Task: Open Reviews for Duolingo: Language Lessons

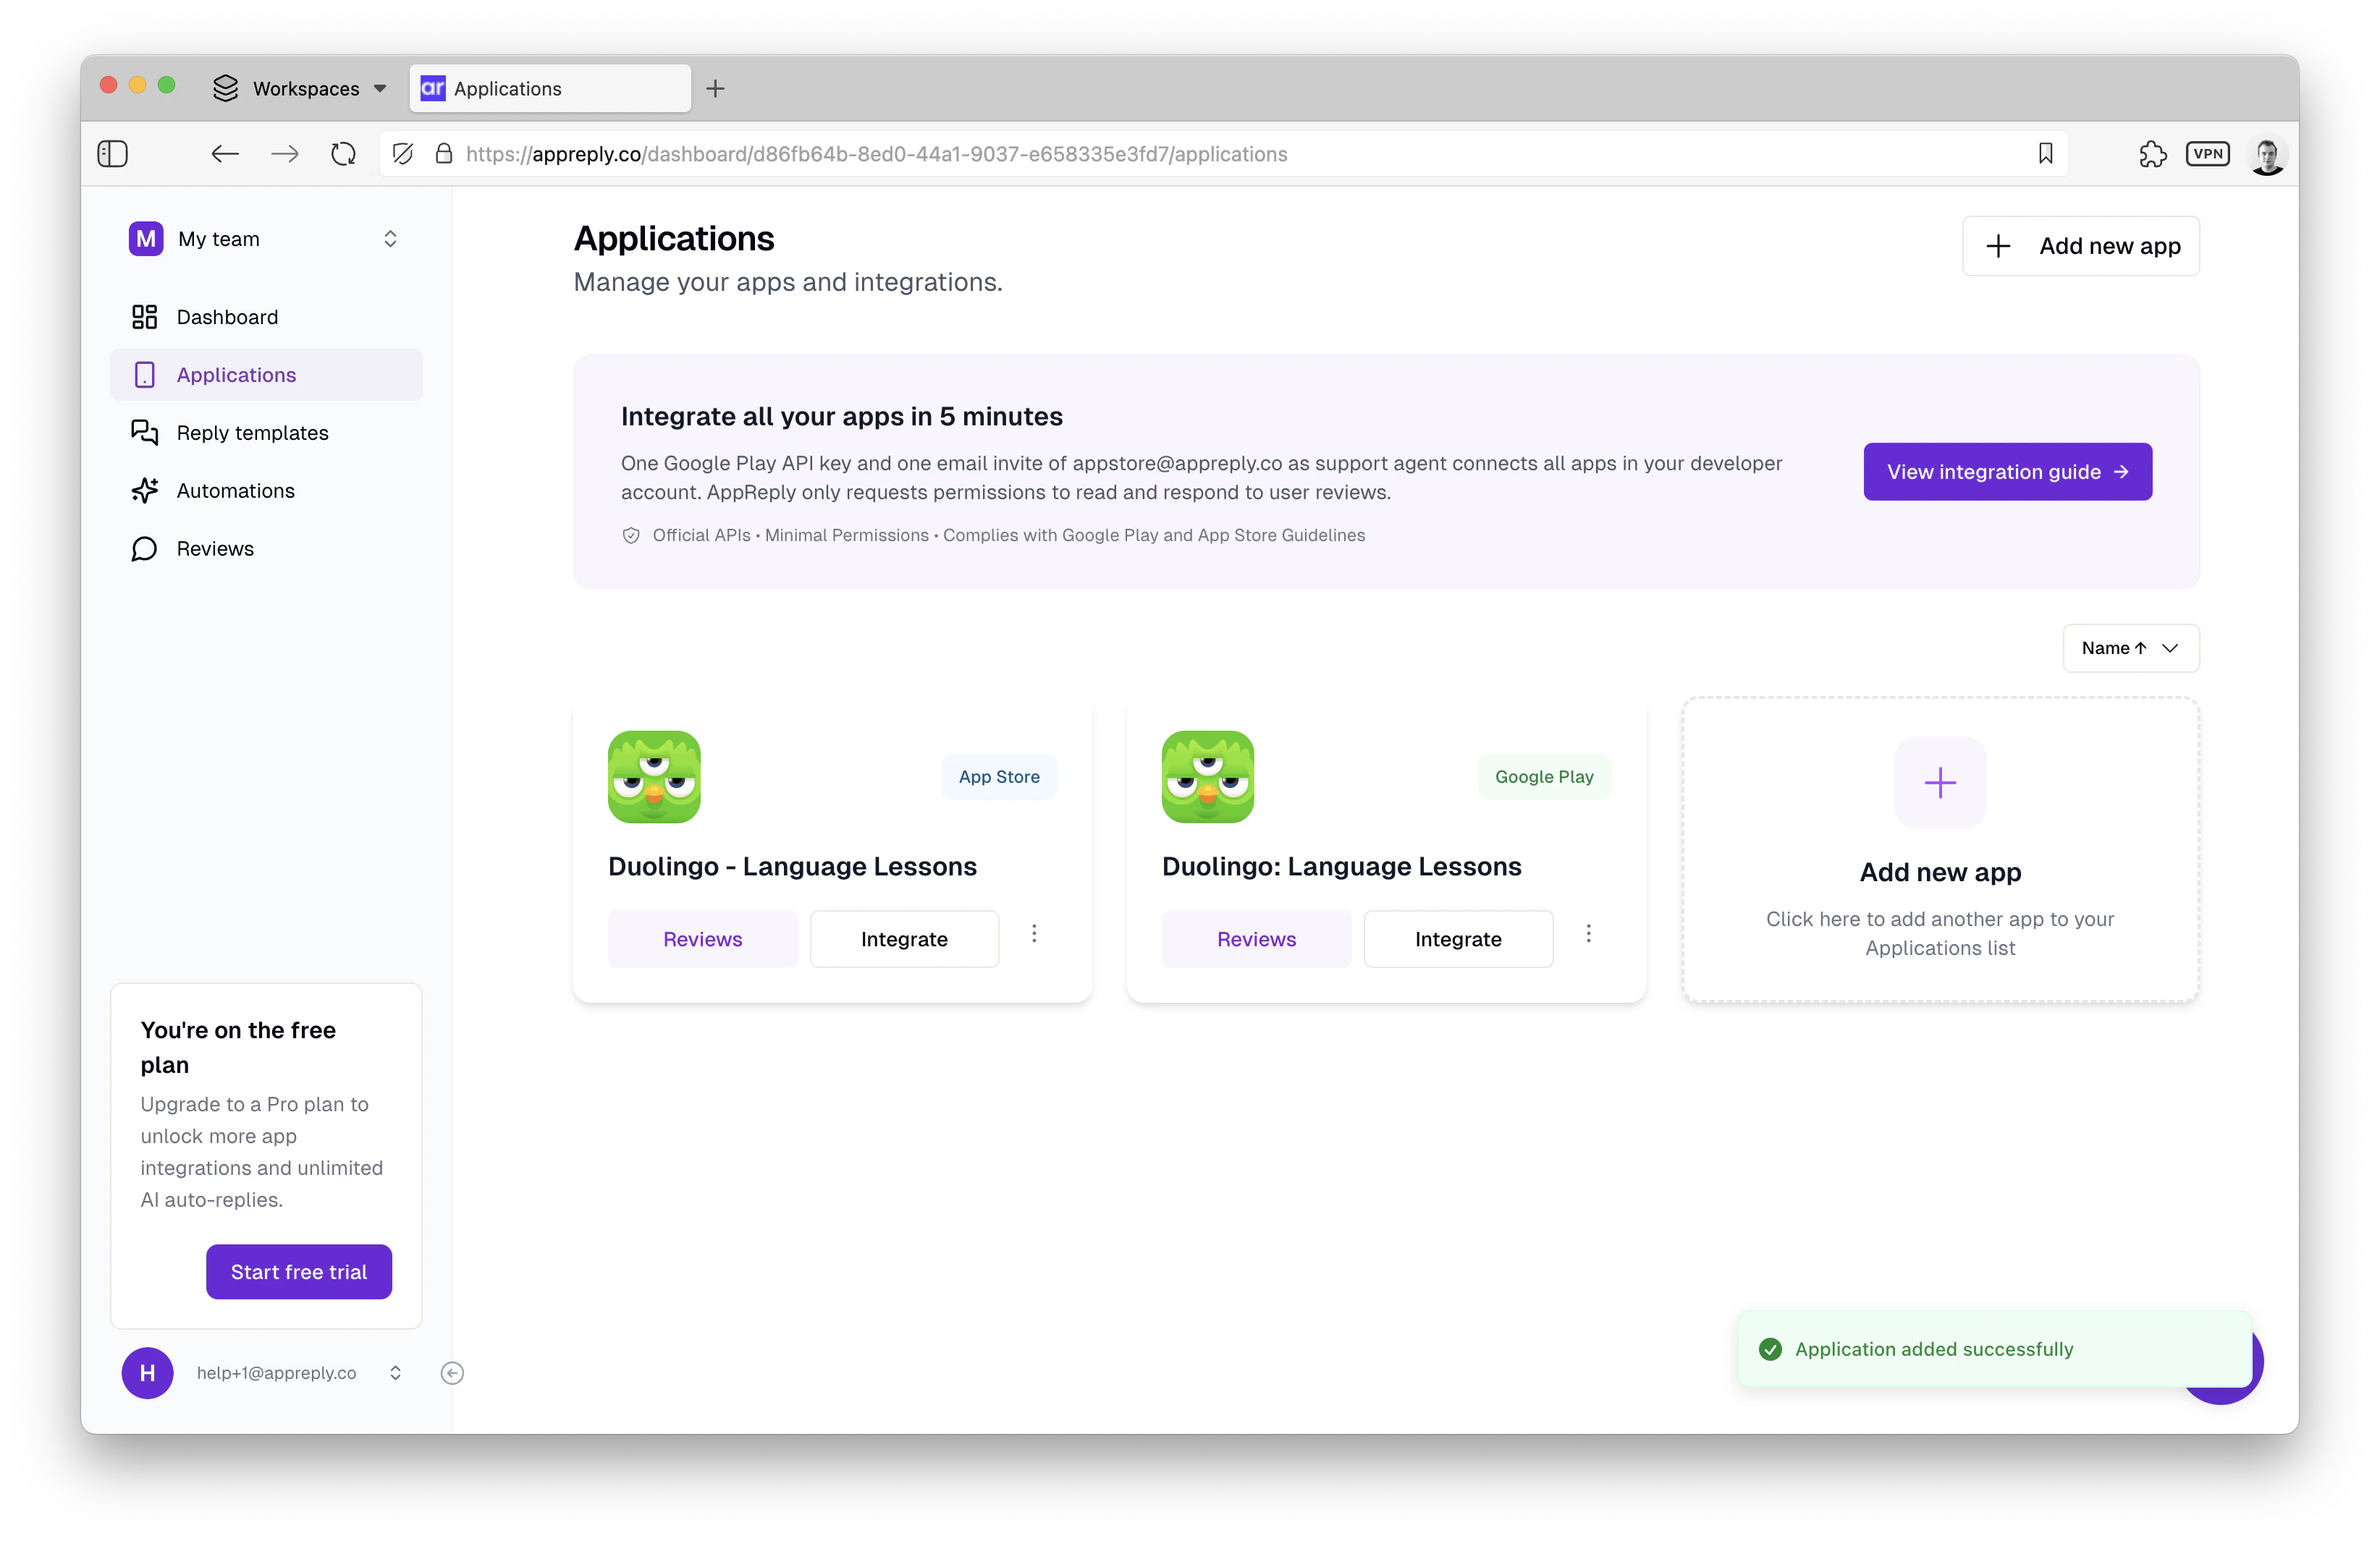Action: pos(1256,939)
